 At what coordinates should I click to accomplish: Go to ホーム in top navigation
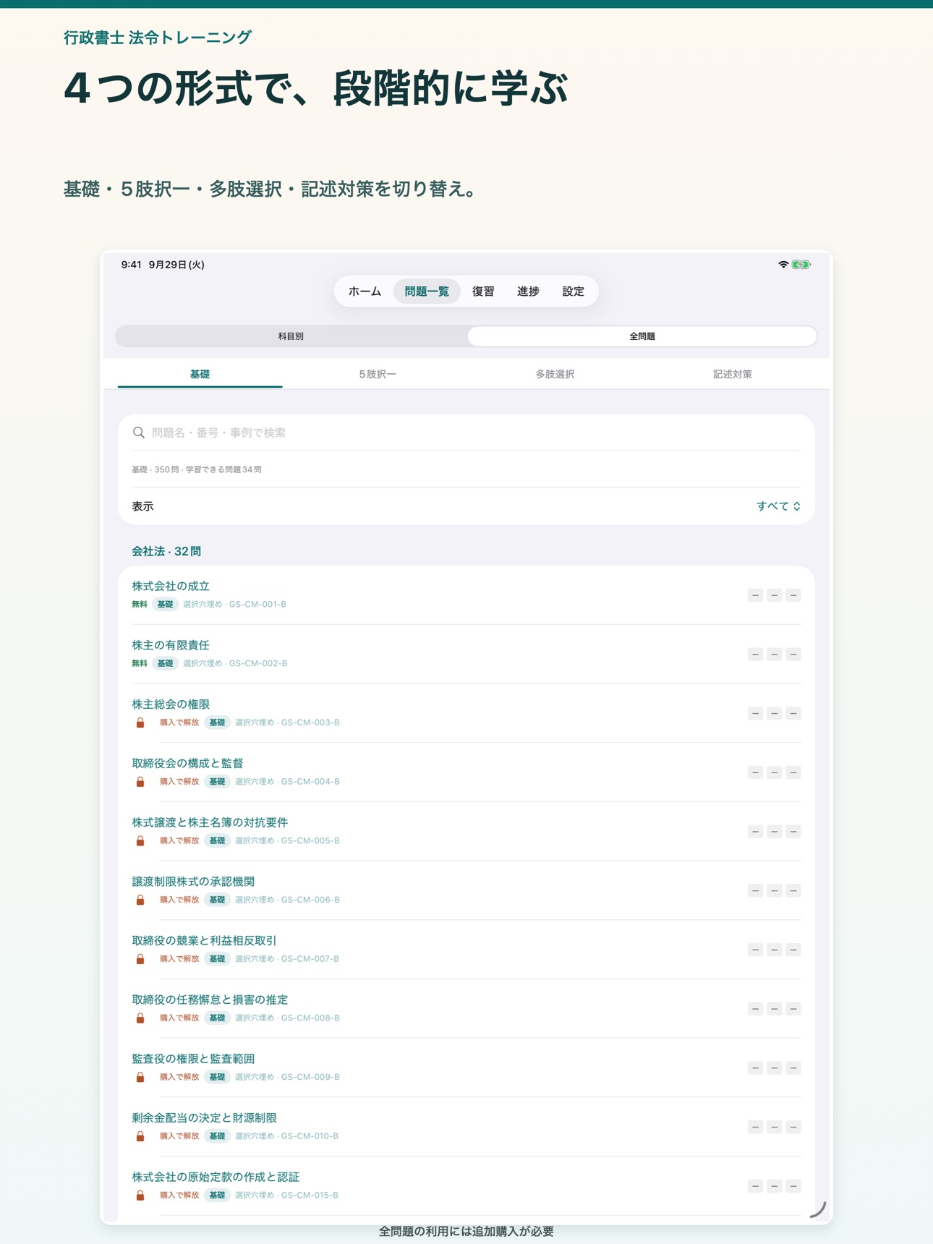tap(365, 291)
